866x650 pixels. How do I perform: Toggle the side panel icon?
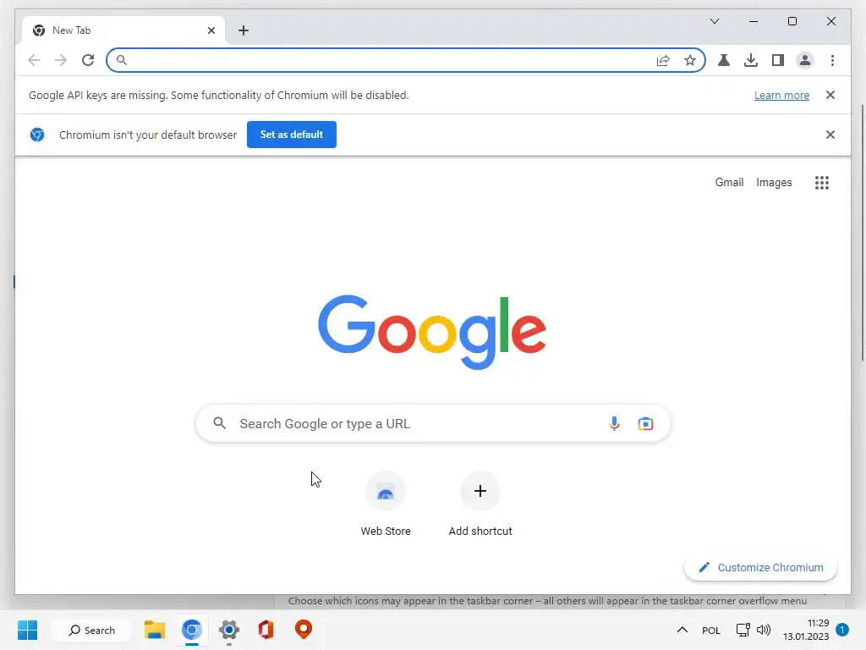pyautogui.click(x=778, y=60)
